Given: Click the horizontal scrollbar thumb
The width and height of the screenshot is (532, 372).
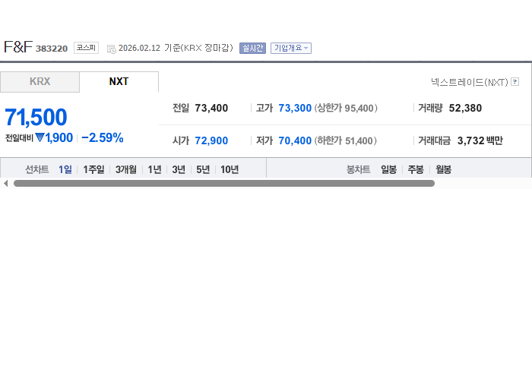Looking at the screenshot, I should [x=224, y=183].
